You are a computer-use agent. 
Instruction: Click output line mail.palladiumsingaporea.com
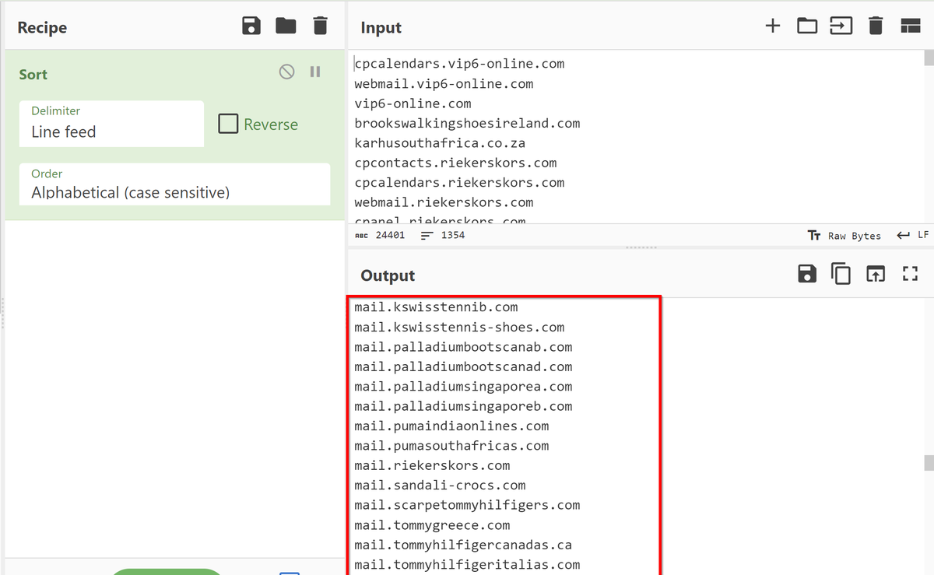(463, 387)
